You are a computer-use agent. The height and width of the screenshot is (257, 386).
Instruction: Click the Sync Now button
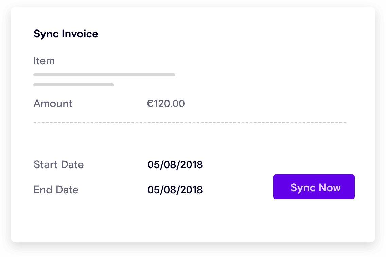coord(314,187)
